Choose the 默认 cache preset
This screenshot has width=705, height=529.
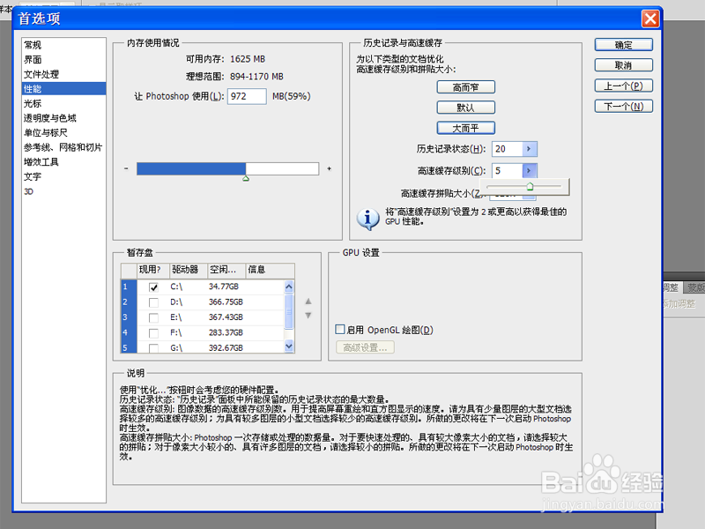(x=466, y=108)
